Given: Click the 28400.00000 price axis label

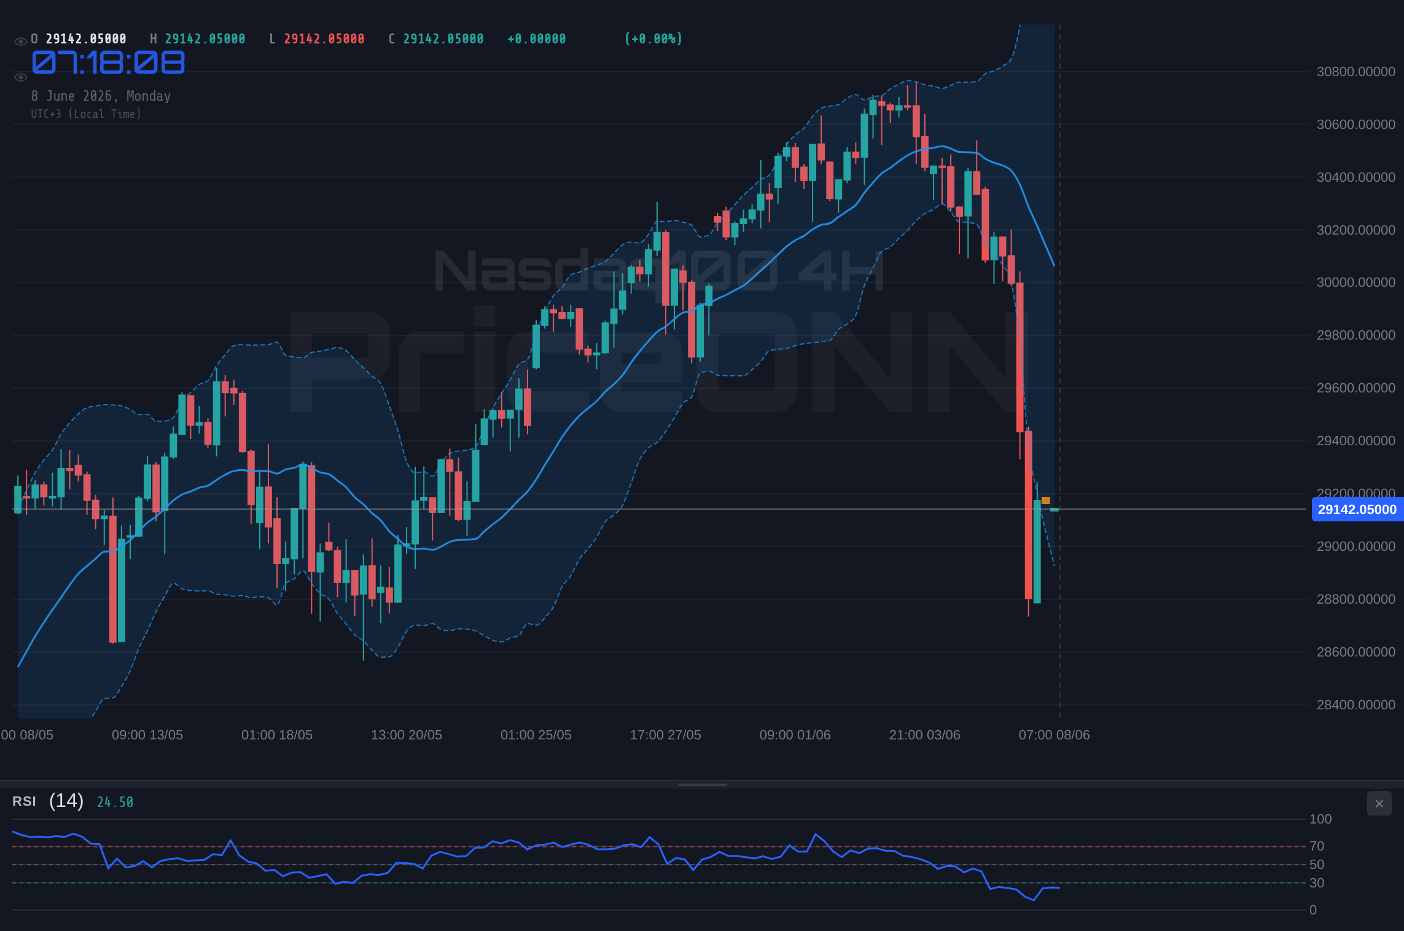Looking at the screenshot, I should click(x=1356, y=705).
